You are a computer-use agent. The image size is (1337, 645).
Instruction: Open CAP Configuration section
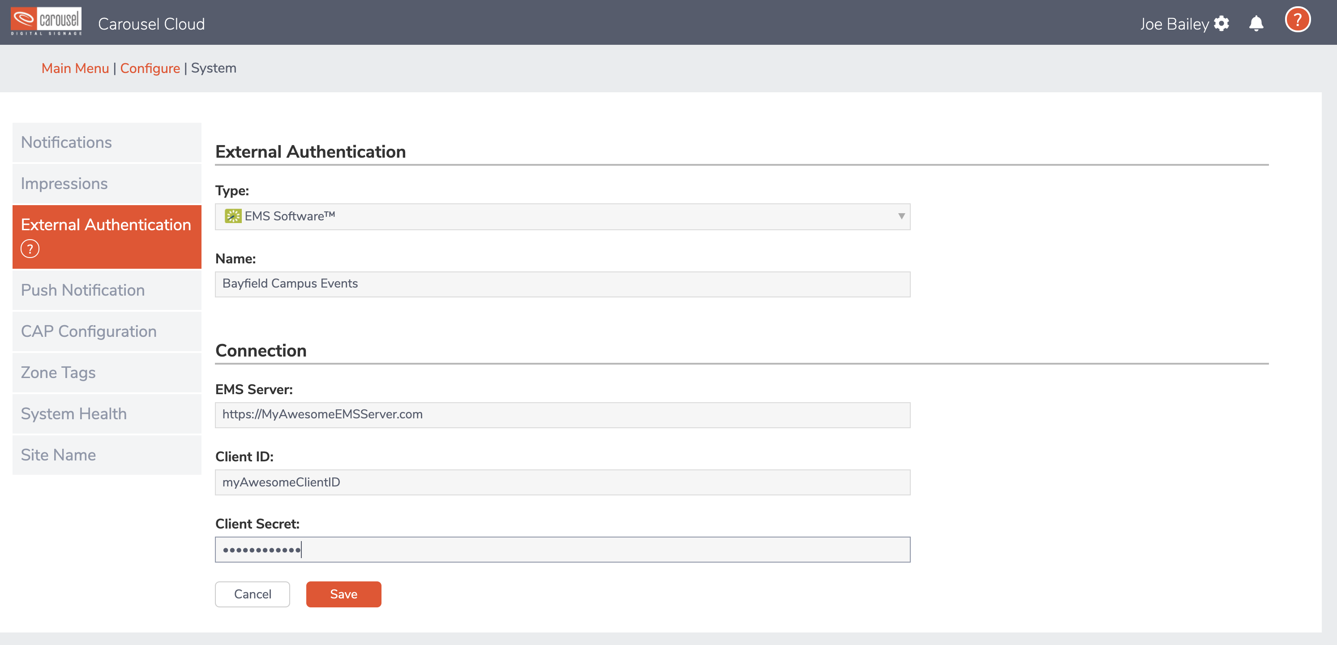pos(107,331)
